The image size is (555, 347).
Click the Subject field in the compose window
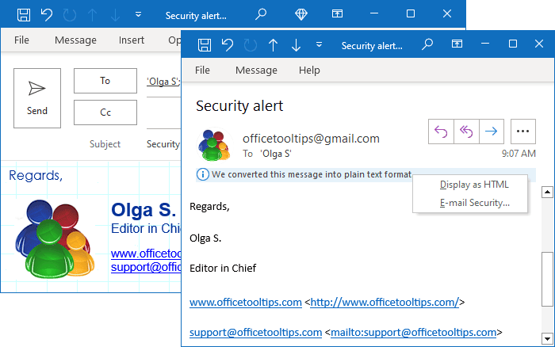point(163,144)
